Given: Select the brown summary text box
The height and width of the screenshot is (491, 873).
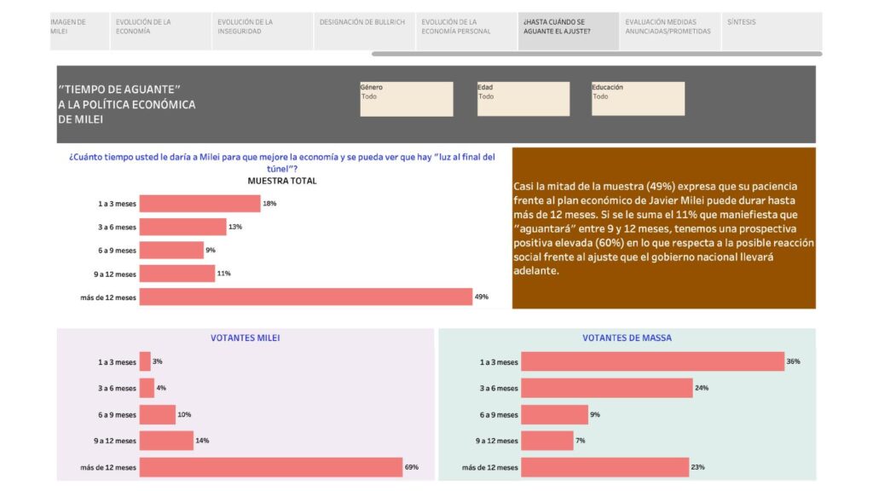Looking at the screenshot, I should tap(663, 228).
